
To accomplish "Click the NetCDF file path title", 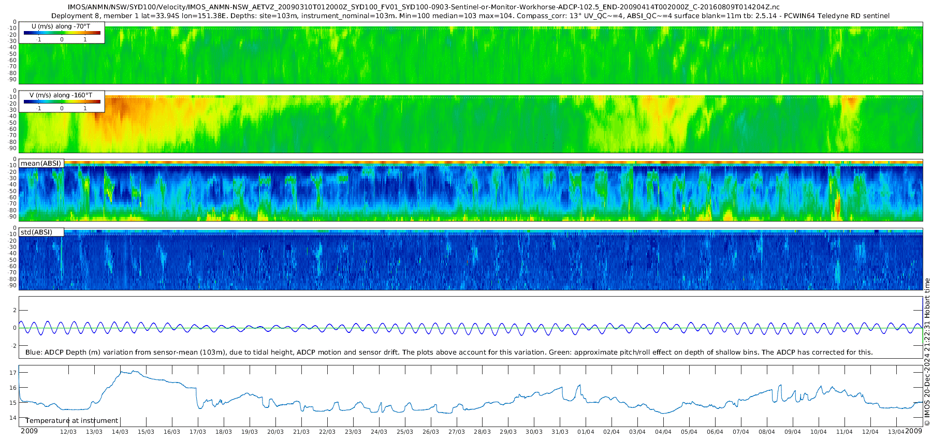I will pyautogui.click(x=424, y=7).
